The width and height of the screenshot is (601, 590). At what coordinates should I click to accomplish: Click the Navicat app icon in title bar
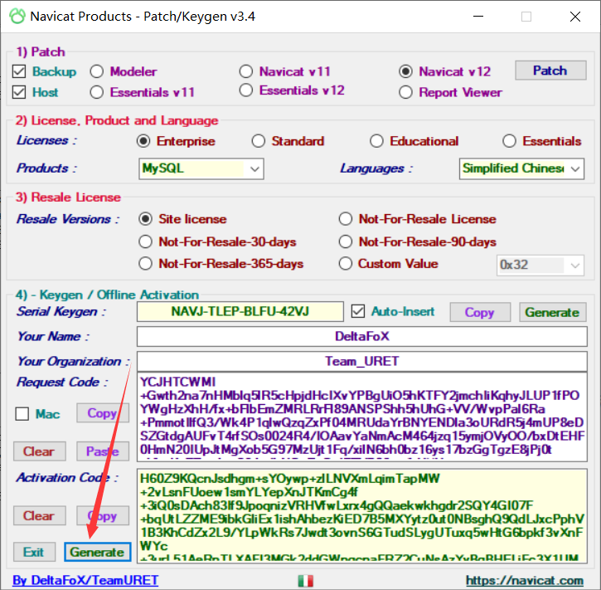17,17
